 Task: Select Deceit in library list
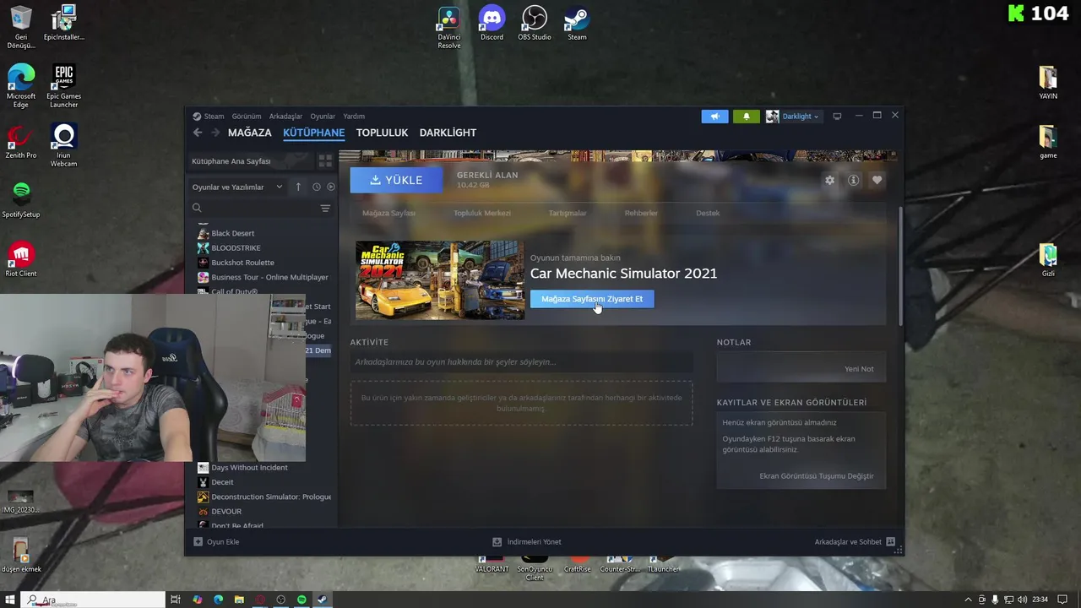point(222,482)
